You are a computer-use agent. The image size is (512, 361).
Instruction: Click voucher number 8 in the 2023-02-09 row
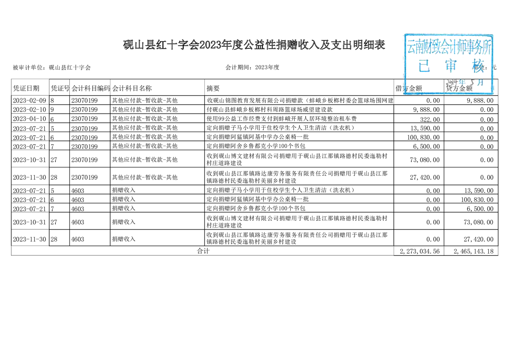point(52,101)
